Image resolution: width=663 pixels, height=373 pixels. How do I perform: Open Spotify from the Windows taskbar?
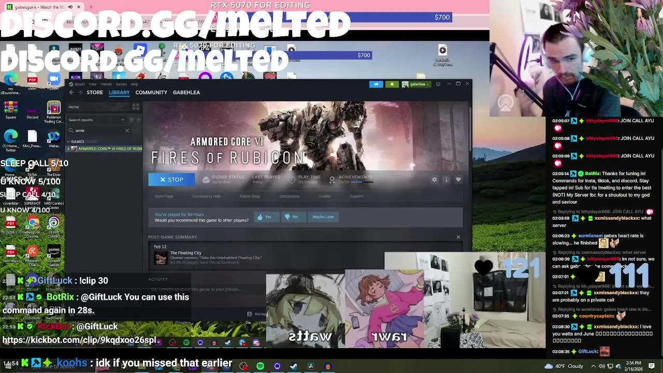click(260, 366)
